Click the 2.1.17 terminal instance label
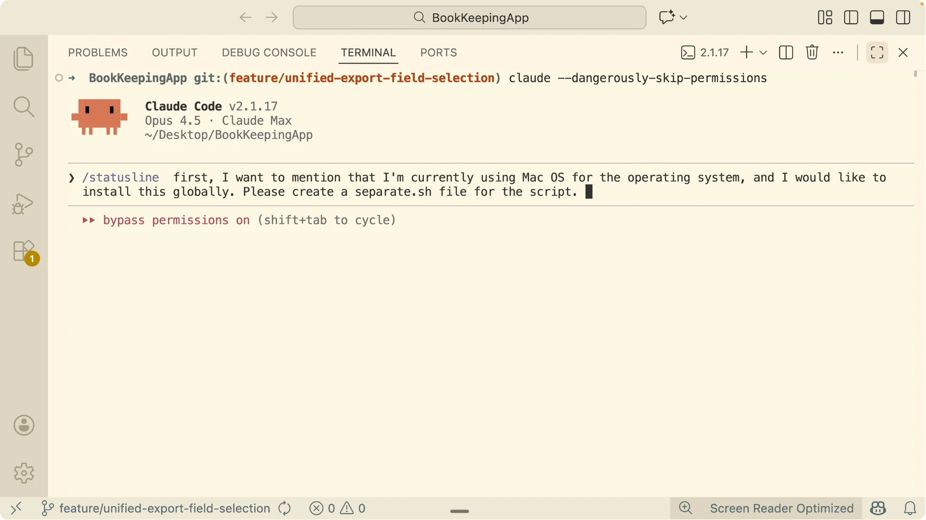The width and height of the screenshot is (926, 520). pyautogui.click(x=705, y=53)
